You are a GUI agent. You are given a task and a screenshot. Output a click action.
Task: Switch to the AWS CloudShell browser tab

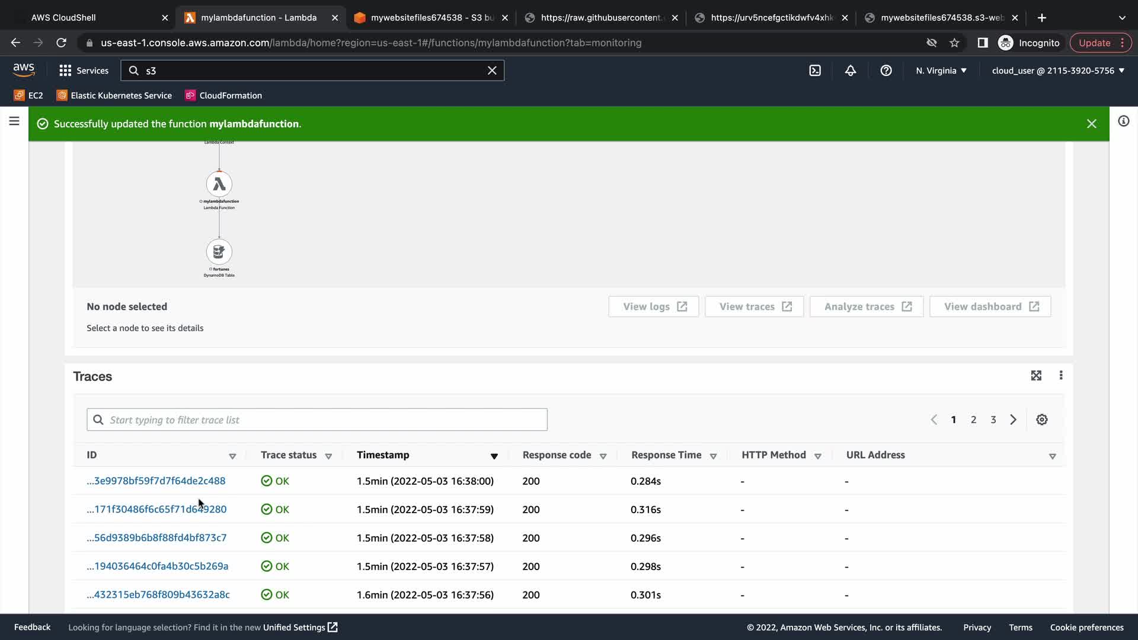(x=63, y=18)
